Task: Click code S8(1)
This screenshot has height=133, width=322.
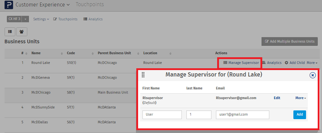Action: coord(71,92)
